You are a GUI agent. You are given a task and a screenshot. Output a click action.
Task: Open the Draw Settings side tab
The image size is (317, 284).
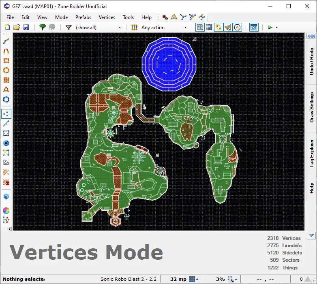point(312,108)
